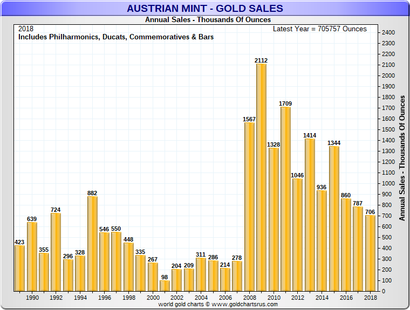The width and height of the screenshot is (410, 310).
Task: Click the bar value label 448
Action: [x=128, y=239]
